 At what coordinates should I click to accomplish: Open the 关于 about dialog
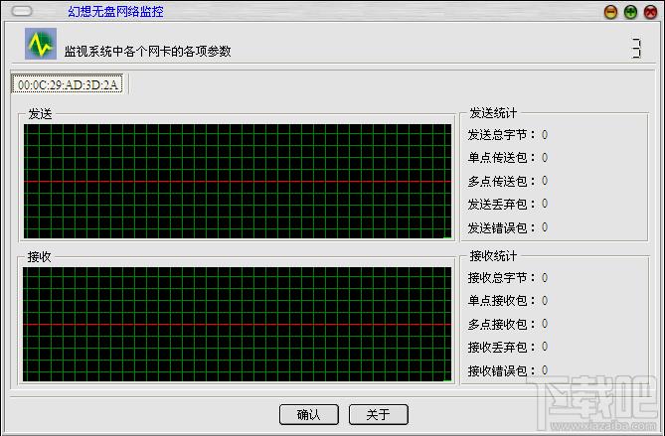point(379,414)
